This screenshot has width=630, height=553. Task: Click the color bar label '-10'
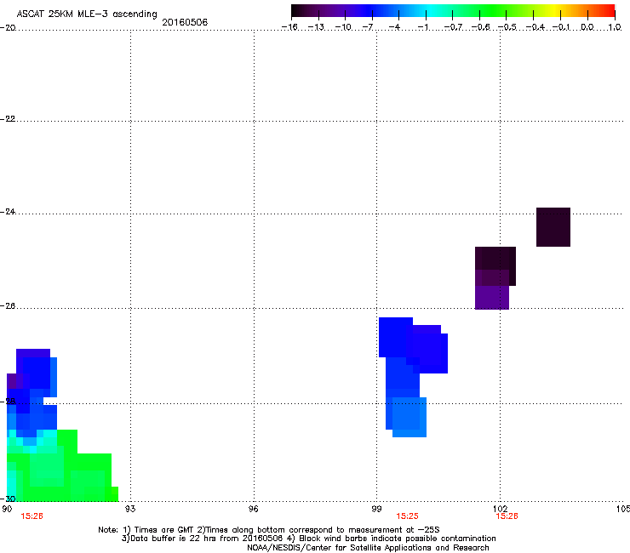click(x=343, y=27)
